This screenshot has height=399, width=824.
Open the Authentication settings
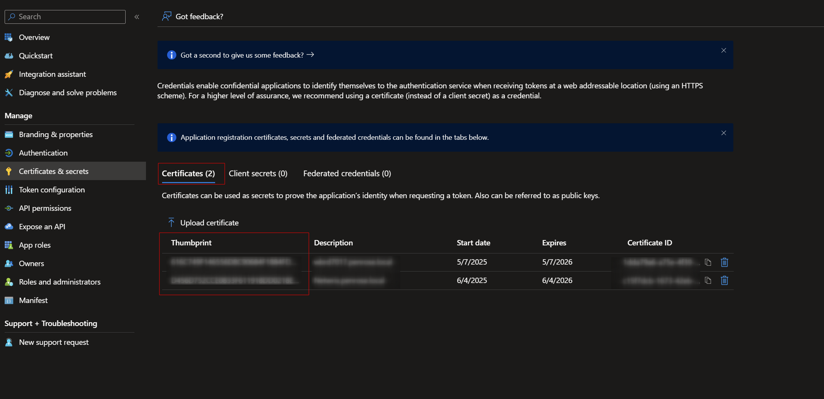click(43, 153)
